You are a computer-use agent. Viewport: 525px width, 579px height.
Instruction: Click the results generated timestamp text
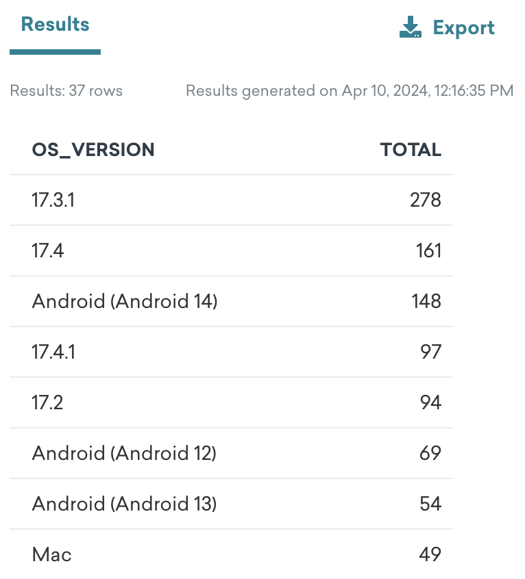(350, 91)
